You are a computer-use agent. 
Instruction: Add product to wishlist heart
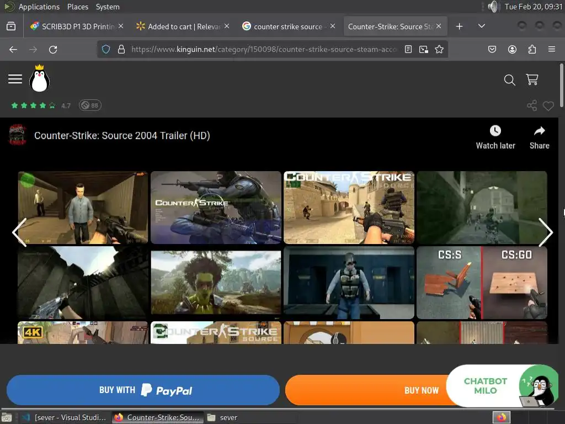(548, 106)
